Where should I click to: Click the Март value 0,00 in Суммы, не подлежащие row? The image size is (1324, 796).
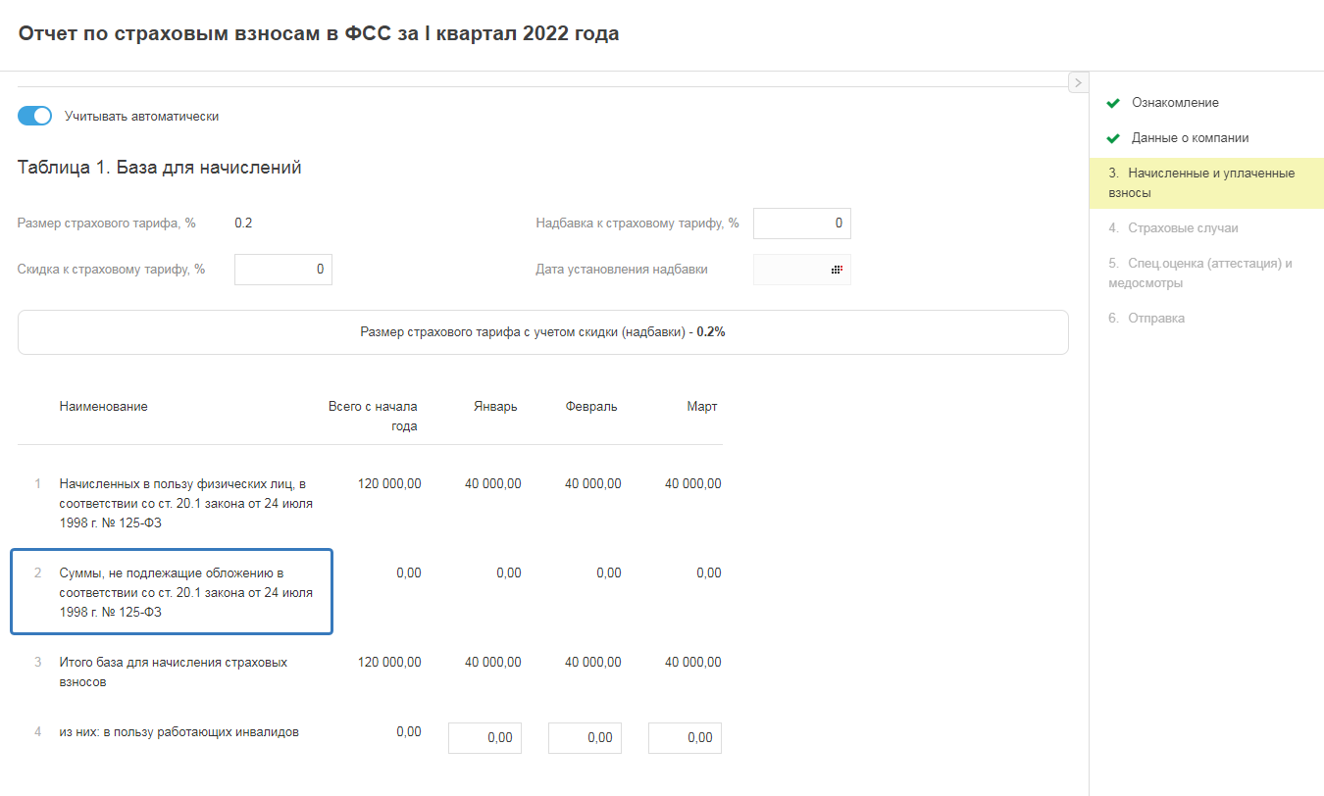point(709,573)
